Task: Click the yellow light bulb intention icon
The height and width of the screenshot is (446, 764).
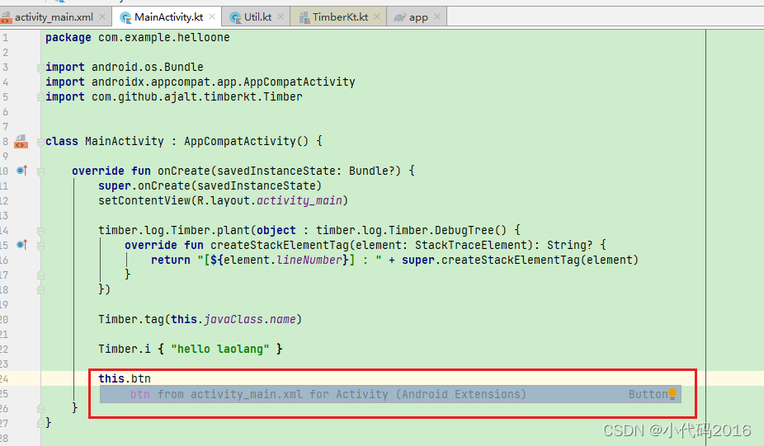Action: 672,394
